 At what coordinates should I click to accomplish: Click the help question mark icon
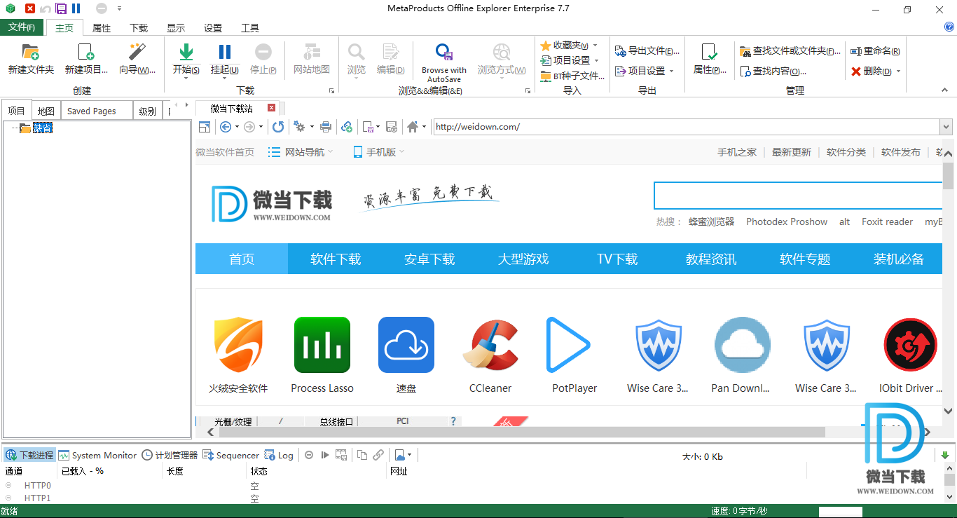pos(949,27)
